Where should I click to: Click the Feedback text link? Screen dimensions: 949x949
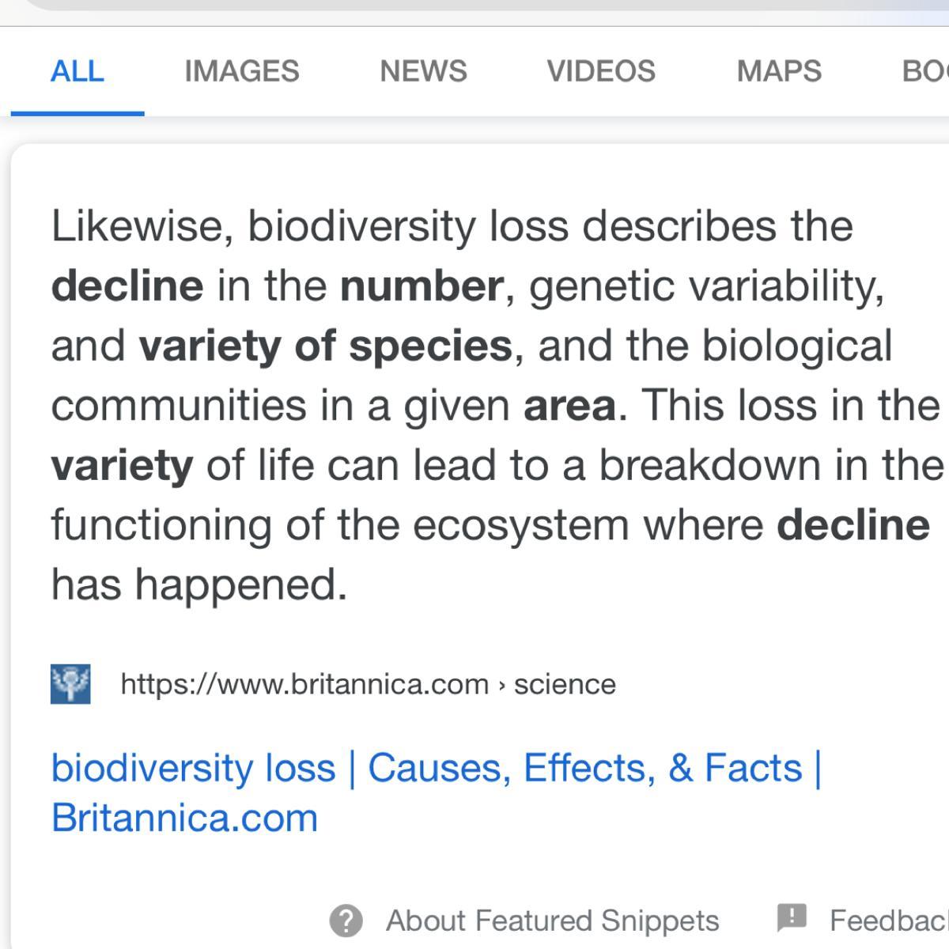[x=887, y=921]
